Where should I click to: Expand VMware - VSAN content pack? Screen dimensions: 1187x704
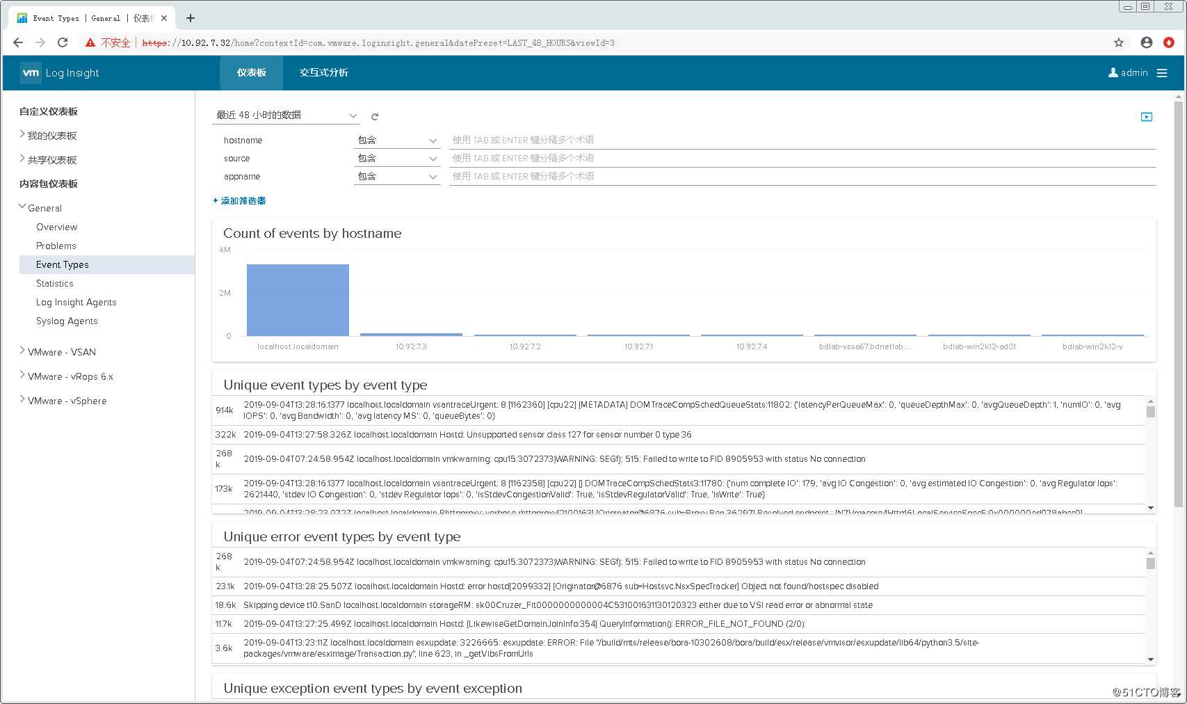tap(22, 351)
